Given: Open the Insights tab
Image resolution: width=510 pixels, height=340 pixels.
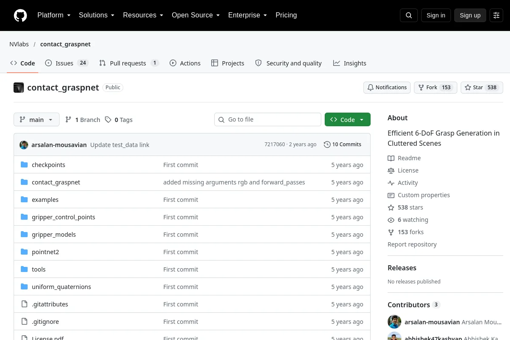Looking at the screenshot, I should point(350,63).
